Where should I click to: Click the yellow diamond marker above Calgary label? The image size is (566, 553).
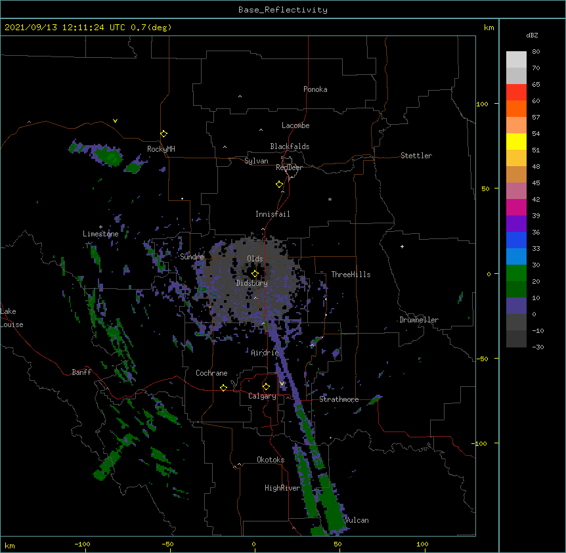tap(266, 387)
